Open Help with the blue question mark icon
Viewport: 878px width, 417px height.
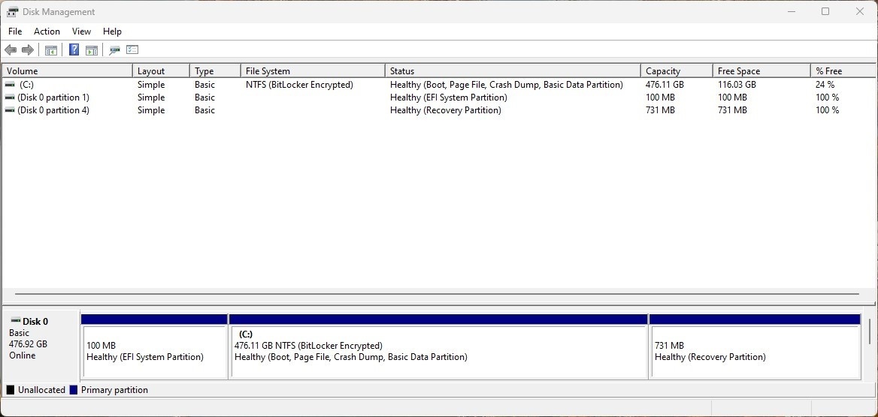pos(74,49)
